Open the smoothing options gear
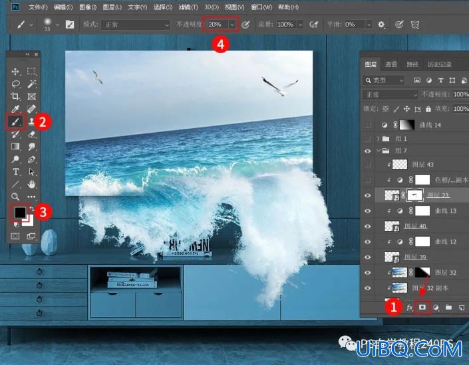The width and height of the screenshot is (469, 365). point(381,25)
